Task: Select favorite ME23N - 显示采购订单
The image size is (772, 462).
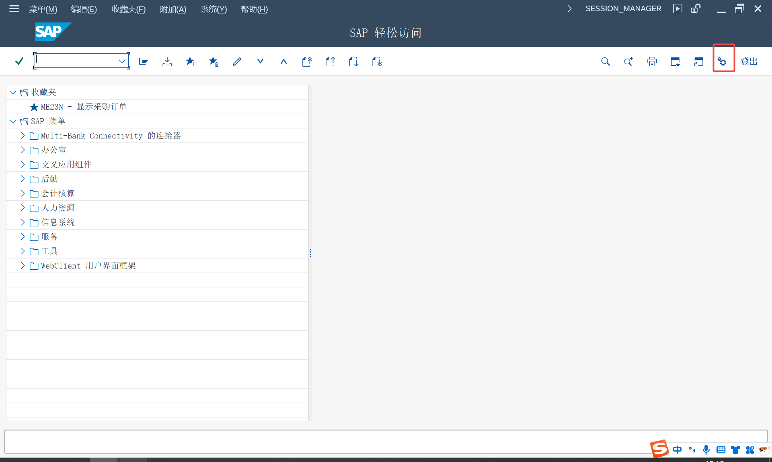Action: pos(84,107)
